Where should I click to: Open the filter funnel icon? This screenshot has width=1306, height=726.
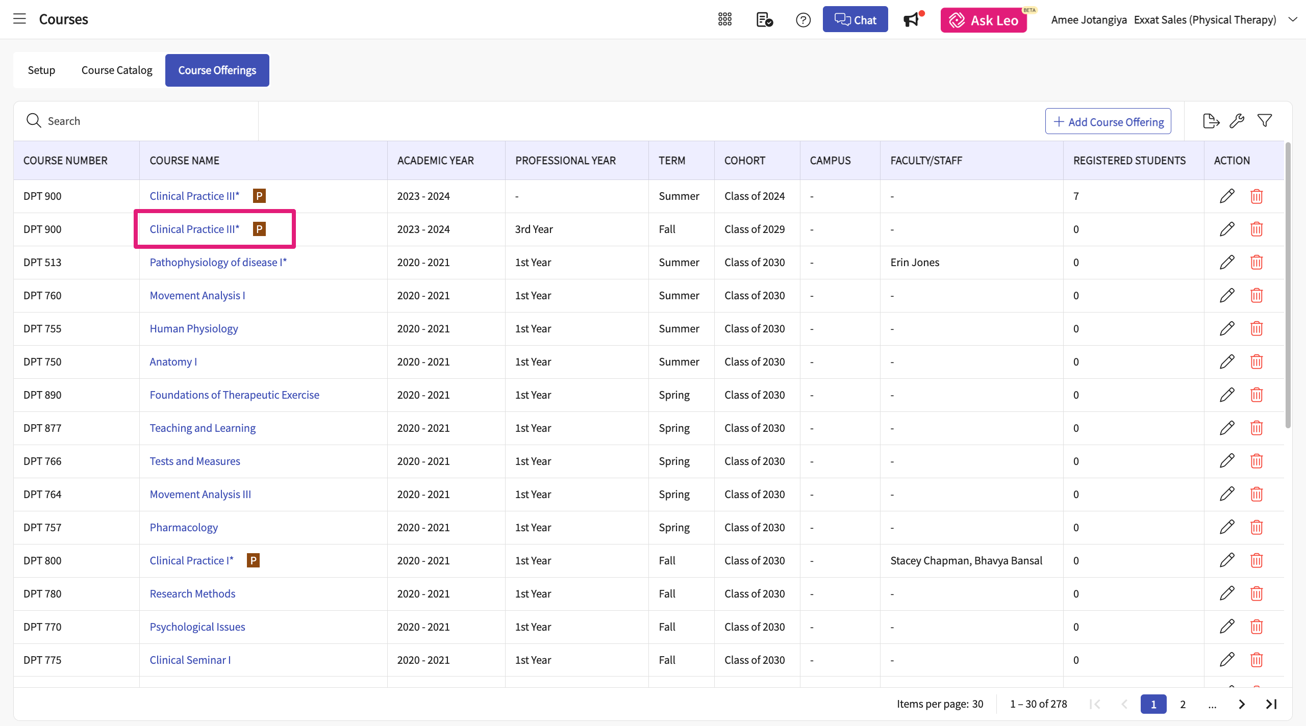[x=1265, y=121]
